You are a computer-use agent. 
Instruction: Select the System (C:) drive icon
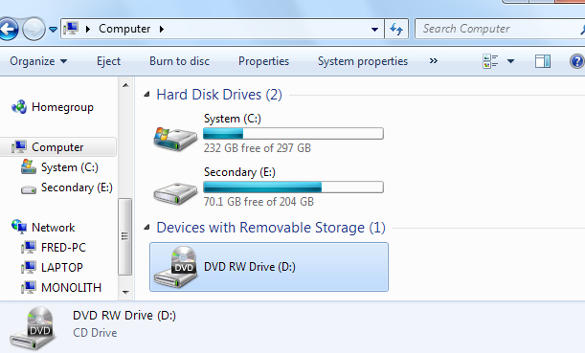(175, 139)
